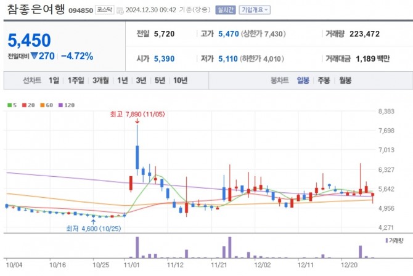Screen dimensions: 413x276
Task: Switch to the 일봉 daily candle chart
Action: [x=303, y=80]
